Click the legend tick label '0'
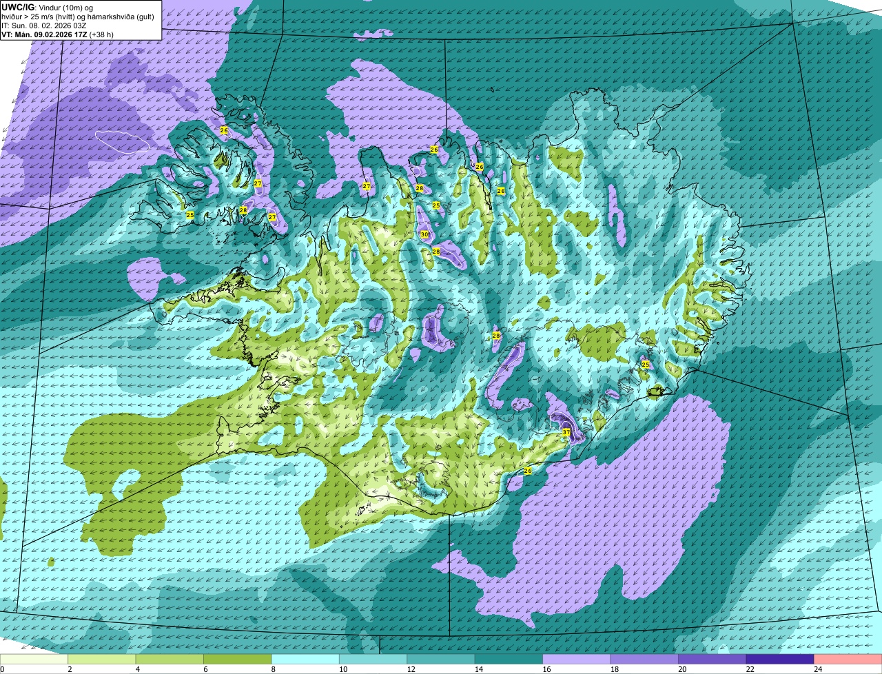 [x=2, y=668]
